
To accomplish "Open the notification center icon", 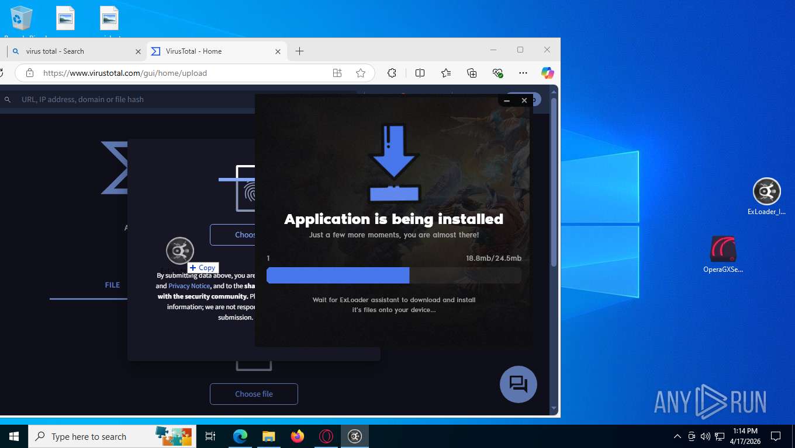I will tap(776, 436).
